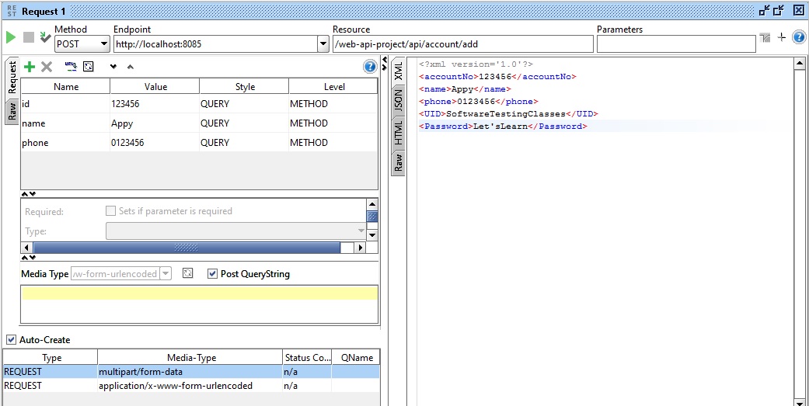Click the Password XML line
The height and width of the screenshot is (406, 809).
pos(503,127)
